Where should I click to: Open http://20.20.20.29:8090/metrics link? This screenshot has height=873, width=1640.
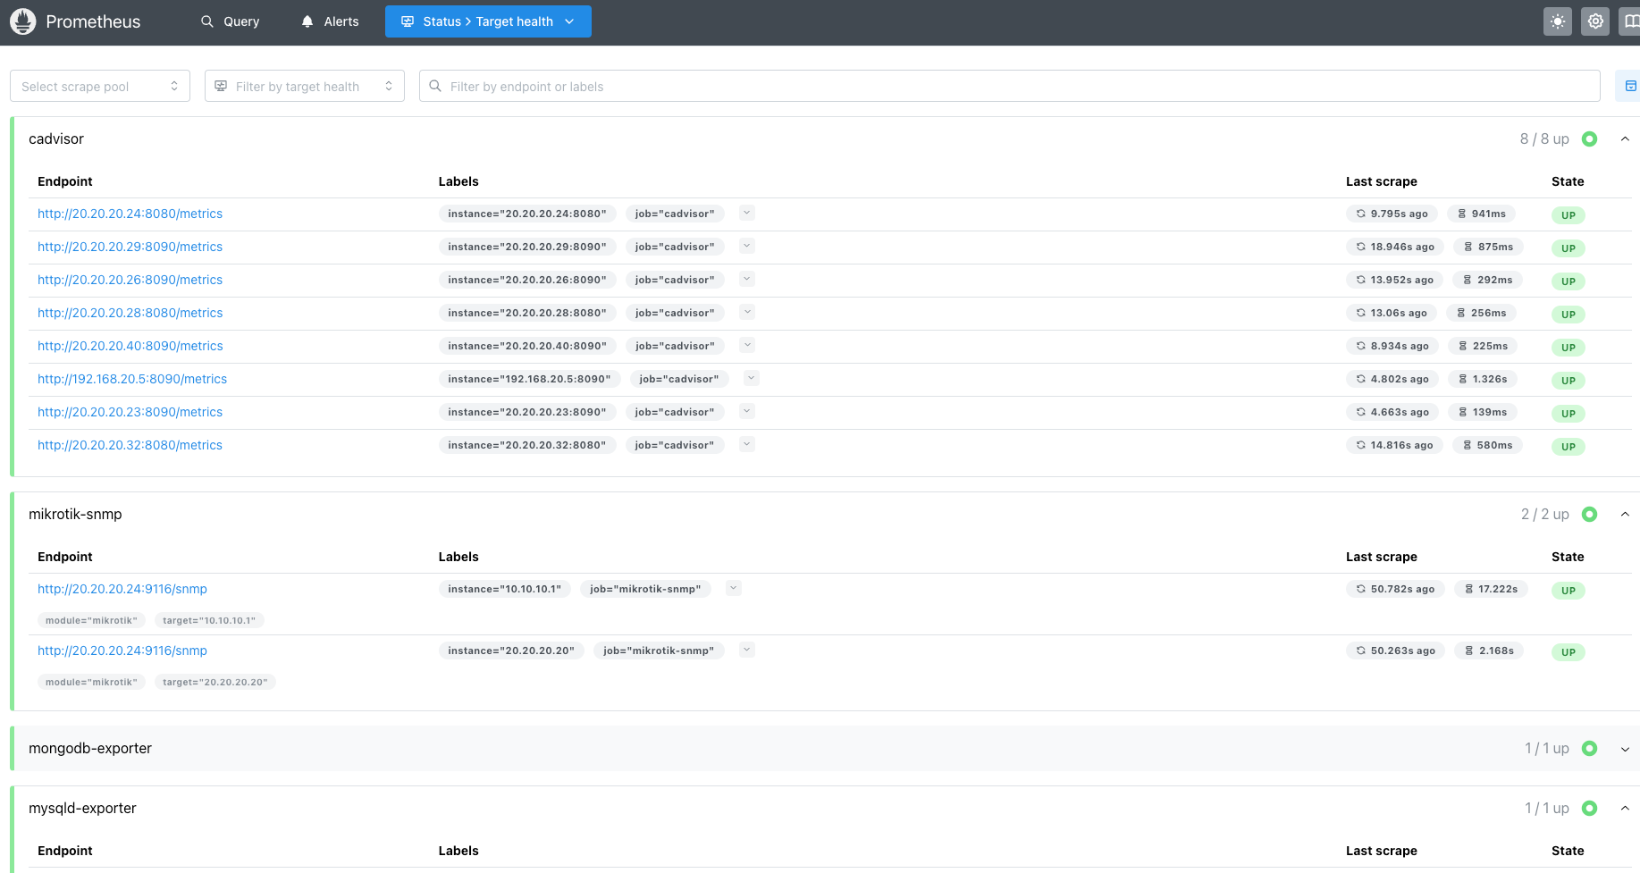[x=130, y=247]
